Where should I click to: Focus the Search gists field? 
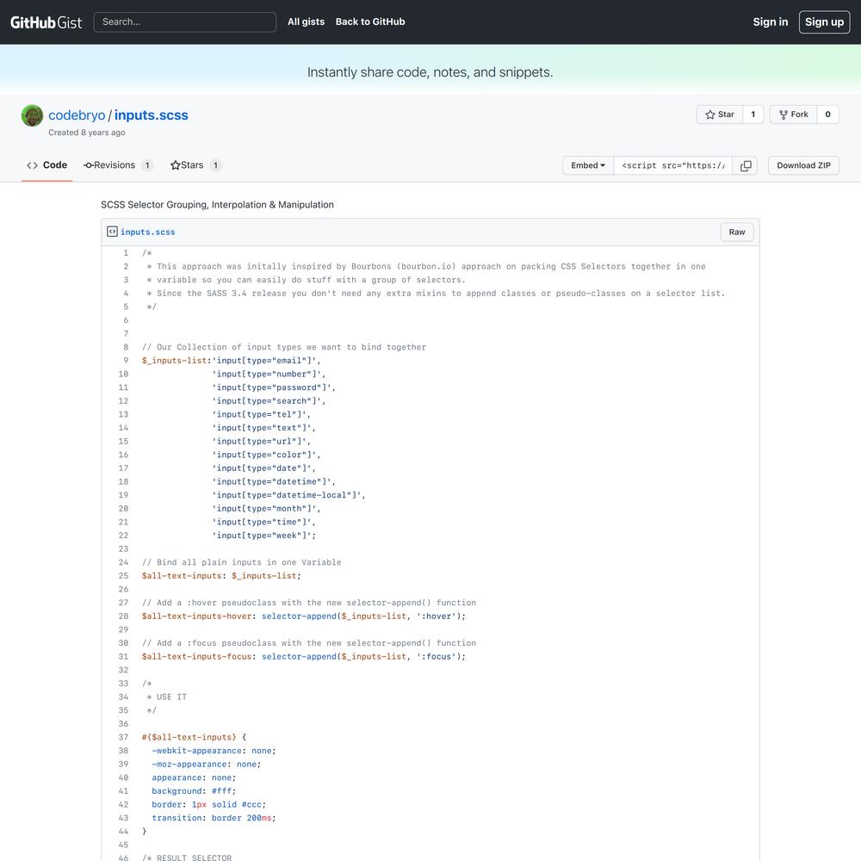pyautogui.click(x=184, y=22)
